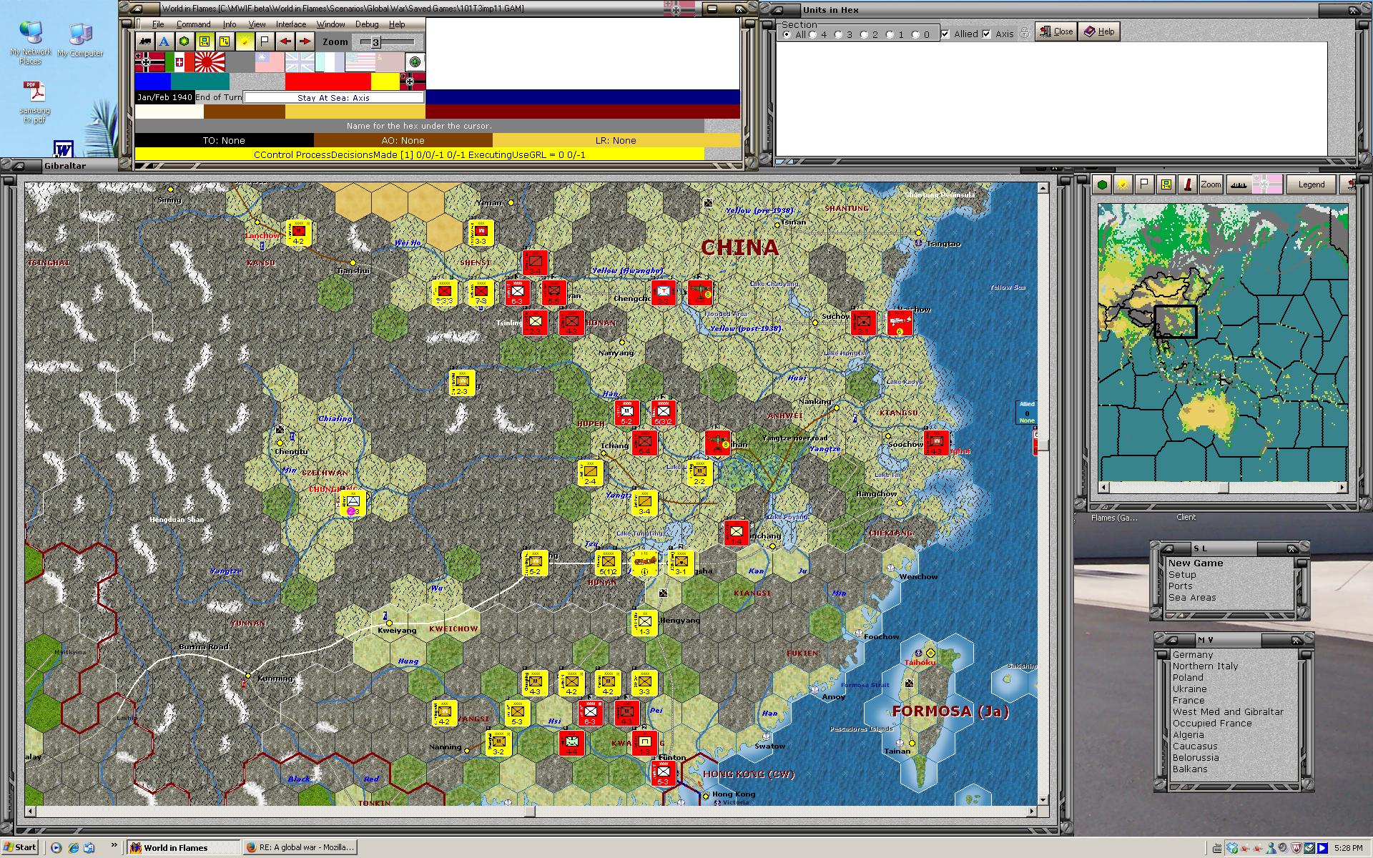Image resolution: width=1373 pixels, height=858 pixels.
Task: Switch to the Mozilla taskbar button
Action: [x=300, y=847]
